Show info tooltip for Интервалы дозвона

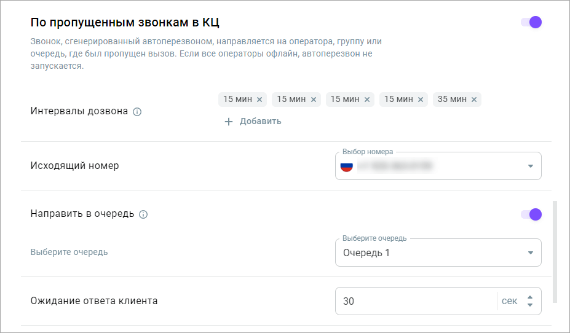(137, 112)
